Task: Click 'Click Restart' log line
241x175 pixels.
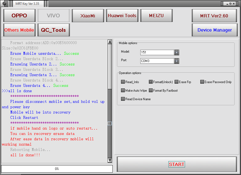Action: pyautogui.click(x=24, y=118)
